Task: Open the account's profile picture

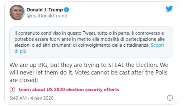Action: 17,12
